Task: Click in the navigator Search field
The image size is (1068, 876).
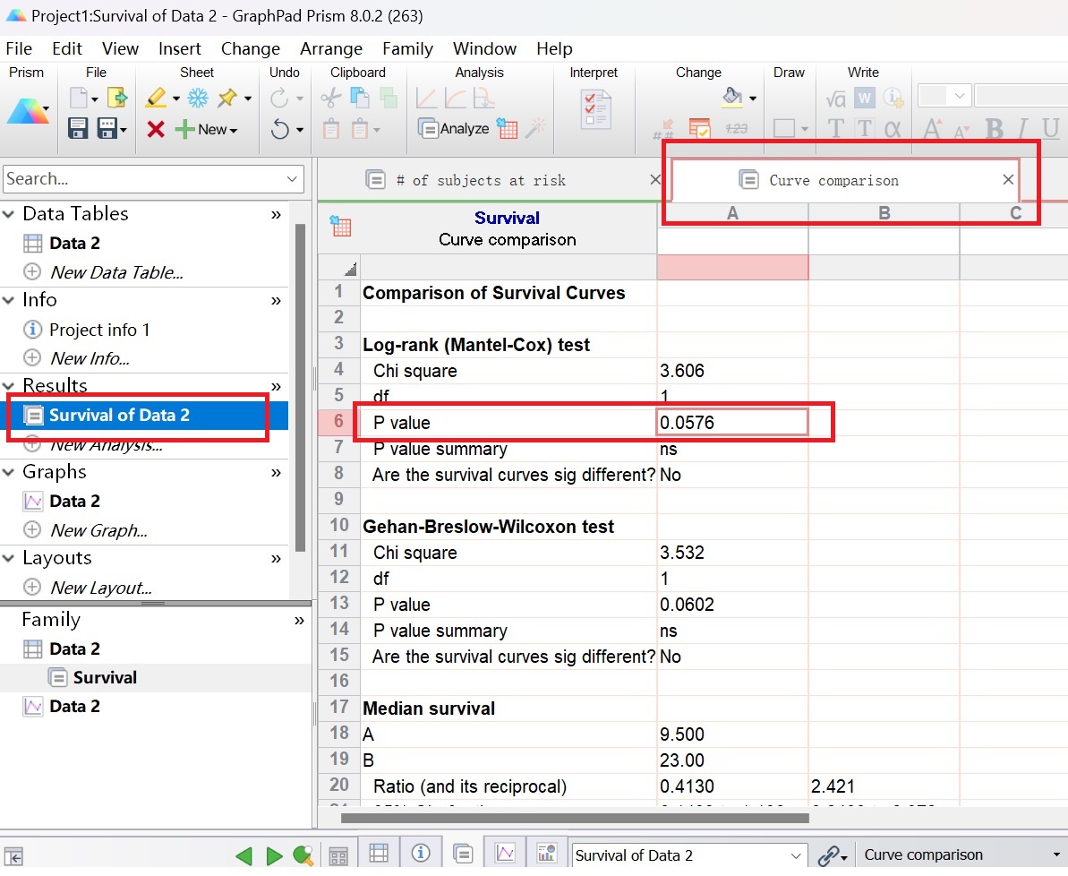Action: [x=143, y=179]
